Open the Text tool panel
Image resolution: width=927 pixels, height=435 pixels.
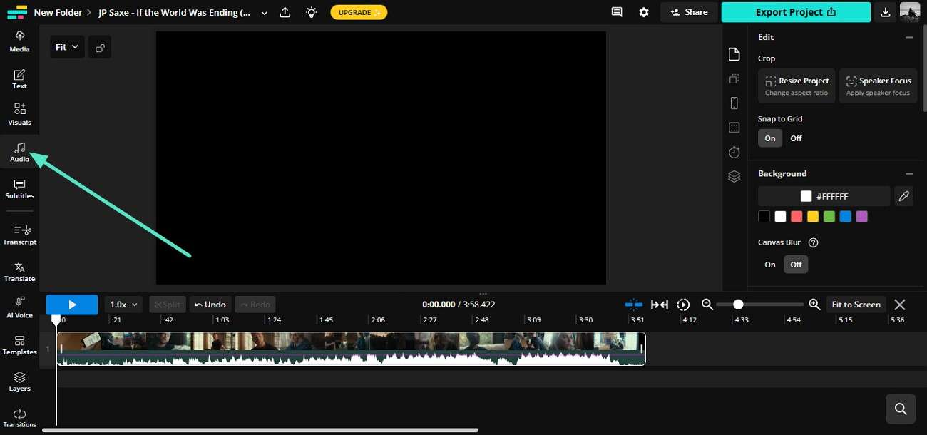click(x=19, y=78)
